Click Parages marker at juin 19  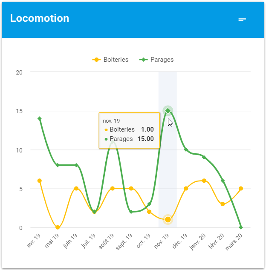[76, 165]
